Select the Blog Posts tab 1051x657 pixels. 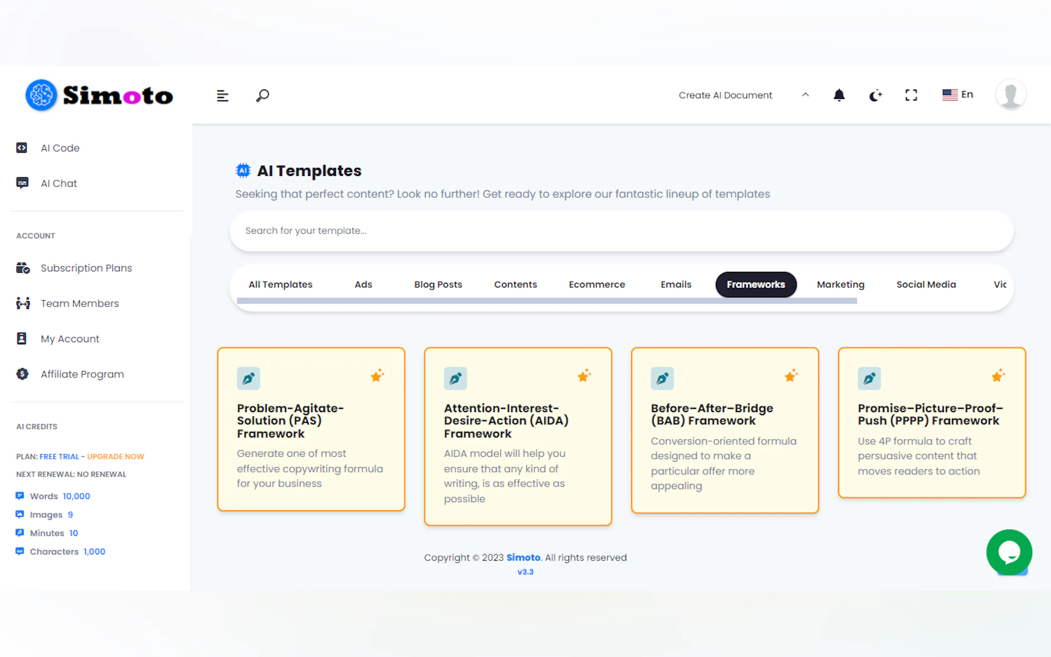coord(437,285)
